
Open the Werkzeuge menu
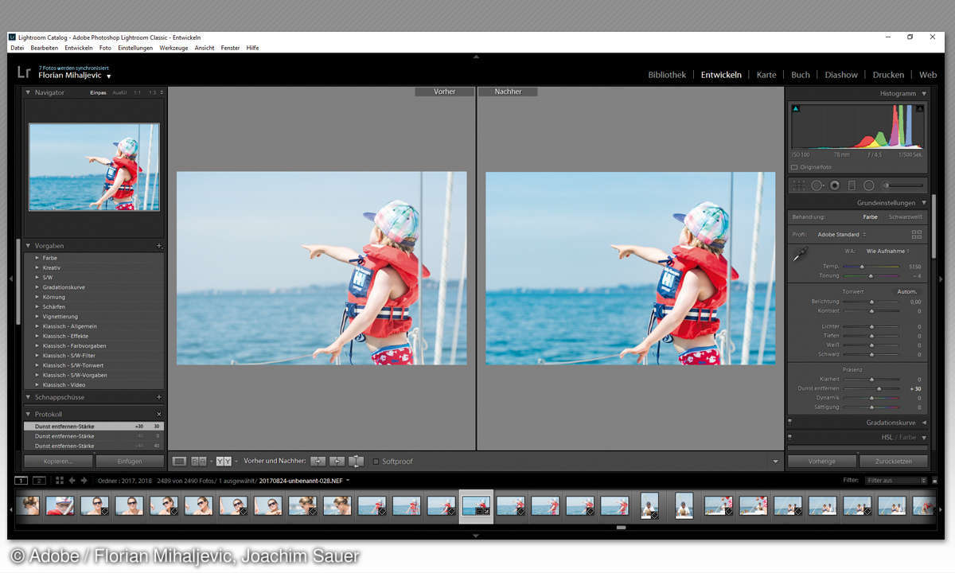[173, 48]
